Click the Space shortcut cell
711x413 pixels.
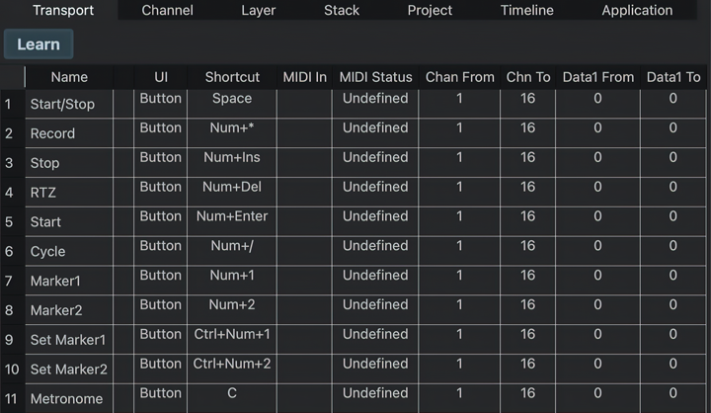click(x=232, y=99)
